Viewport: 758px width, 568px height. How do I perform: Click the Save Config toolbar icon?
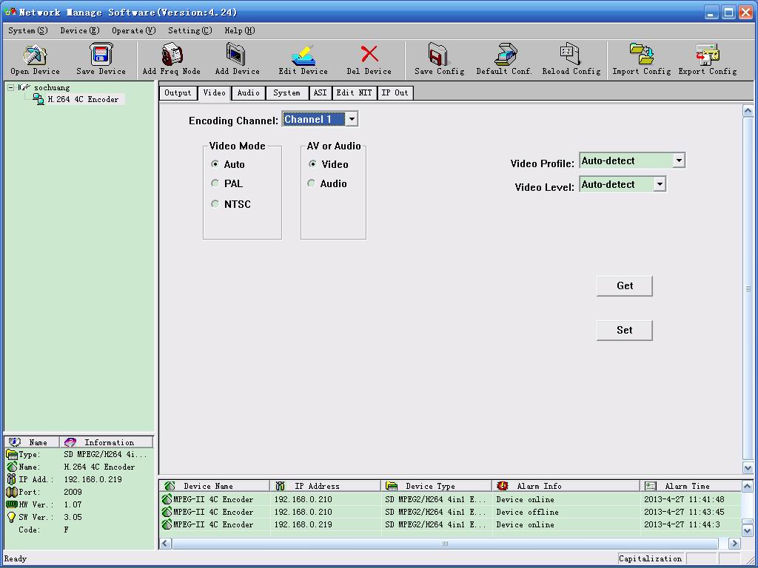(438, 54)
